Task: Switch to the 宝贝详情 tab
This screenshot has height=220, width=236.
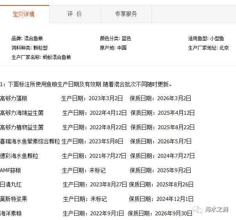Action: click(x=25, y=14)
